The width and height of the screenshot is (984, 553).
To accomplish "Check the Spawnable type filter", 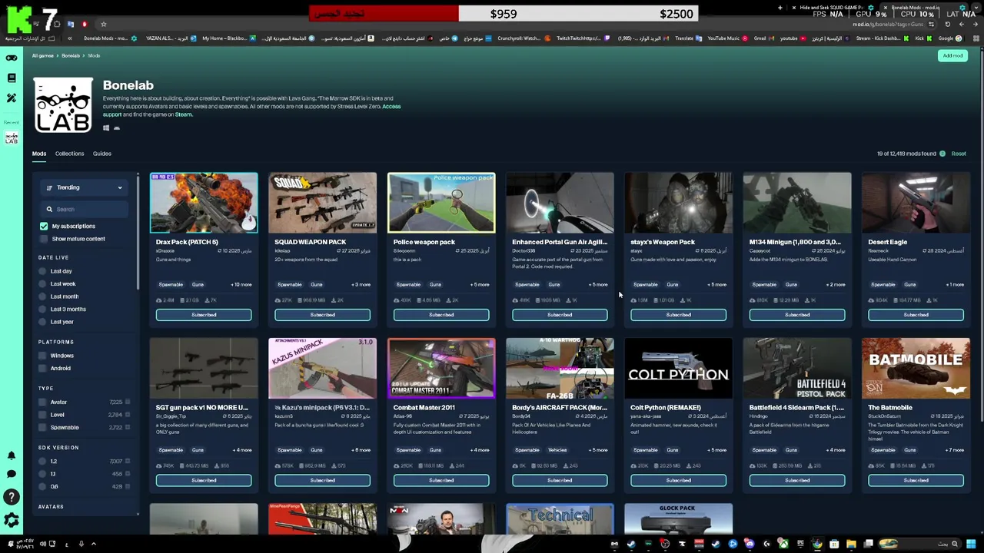I will click(43, 427).
